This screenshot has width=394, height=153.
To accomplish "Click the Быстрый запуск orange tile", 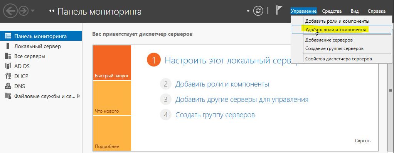I will pyautogui.click(x=112, y=63).
